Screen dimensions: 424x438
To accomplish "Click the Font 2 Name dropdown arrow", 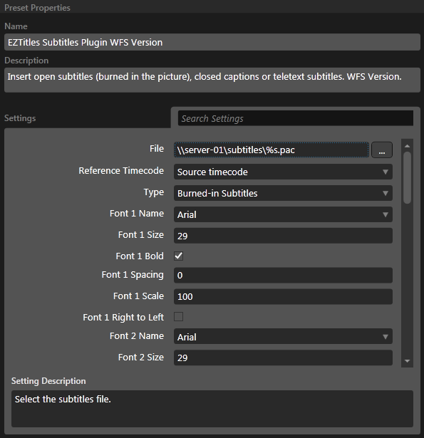I will click(x=386, y=337).
